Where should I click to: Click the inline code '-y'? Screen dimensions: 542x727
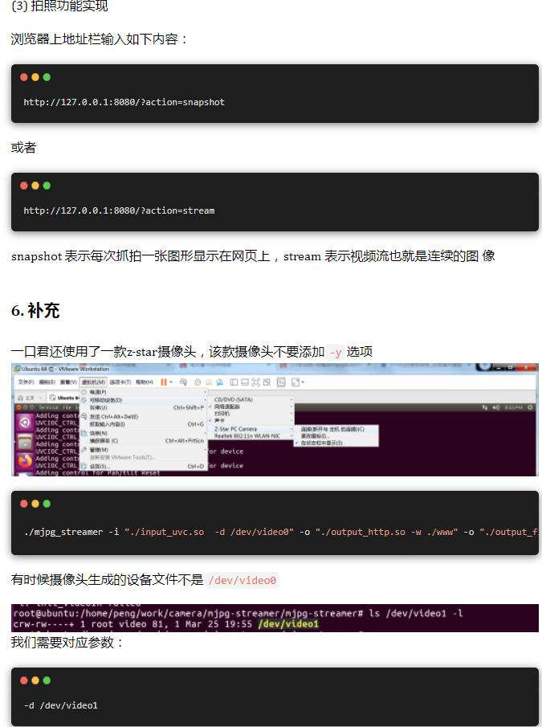pos(336,353)
